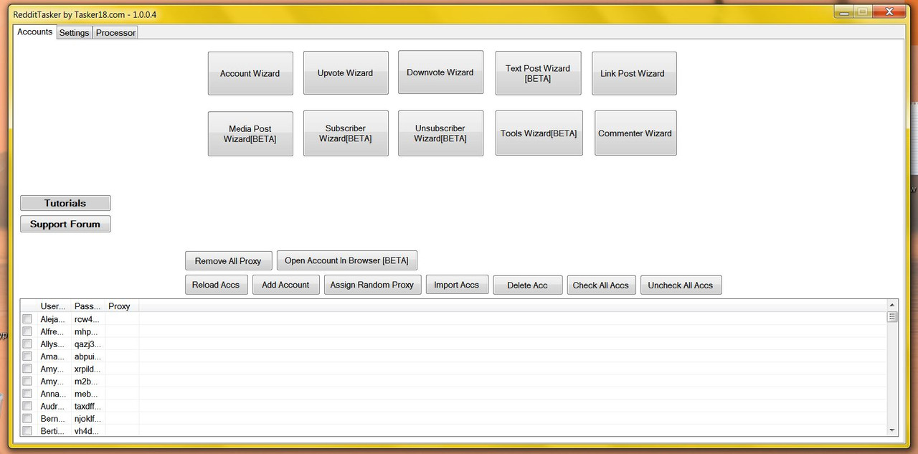Click Uncheck All Accs

681,285
